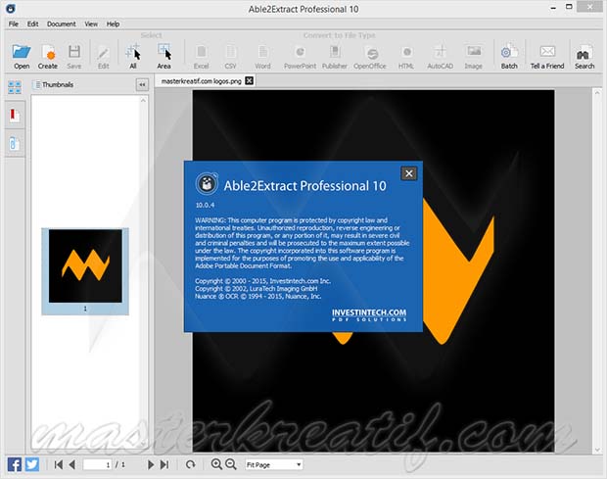Click the current page number field
The image size is (607, 479).
click(x=98, y=464)
